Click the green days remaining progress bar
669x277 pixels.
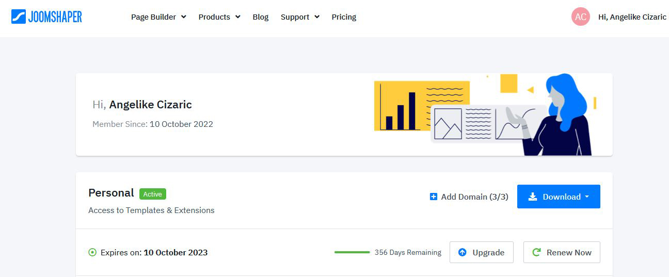352,252
